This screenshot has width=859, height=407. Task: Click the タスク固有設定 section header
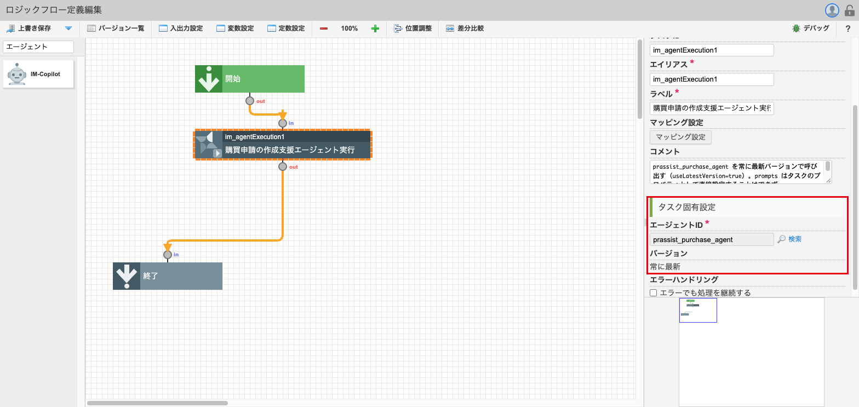click(x=747, y=208)
